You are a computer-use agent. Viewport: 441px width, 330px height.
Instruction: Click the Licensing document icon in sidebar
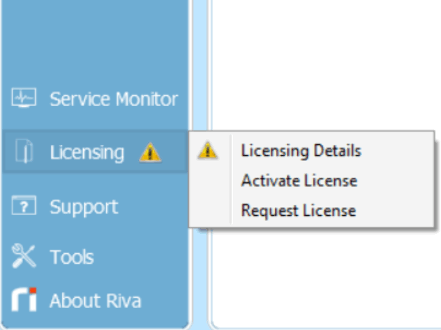coord(24,151)
